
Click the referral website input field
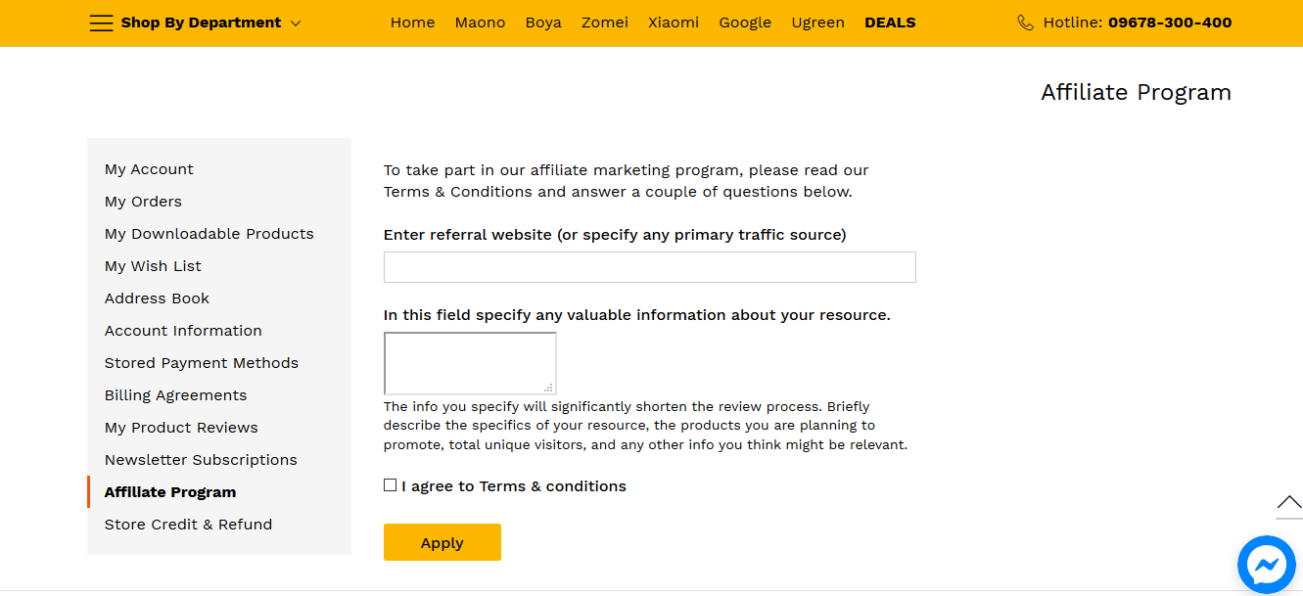649,267
